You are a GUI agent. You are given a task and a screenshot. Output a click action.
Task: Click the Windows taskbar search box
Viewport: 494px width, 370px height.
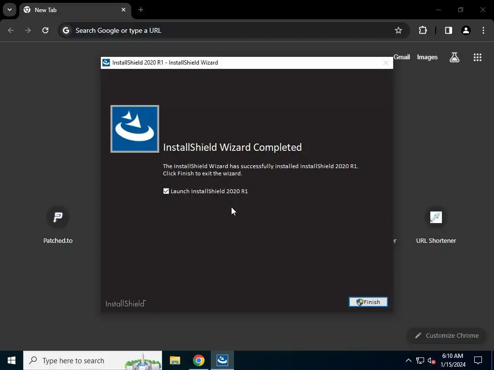pyautogui.click(x=93, y=360)
